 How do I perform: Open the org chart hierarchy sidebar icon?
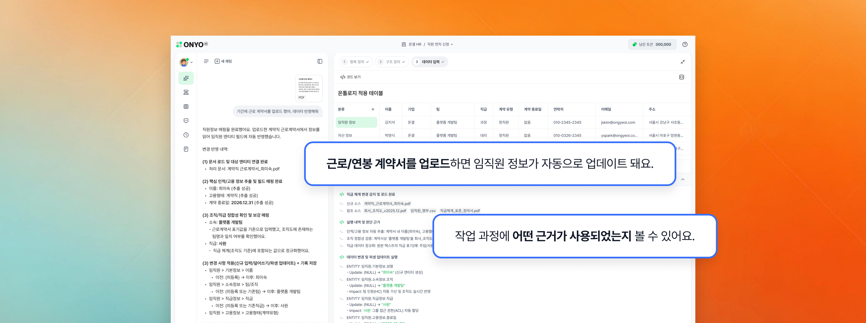[186, 92]
